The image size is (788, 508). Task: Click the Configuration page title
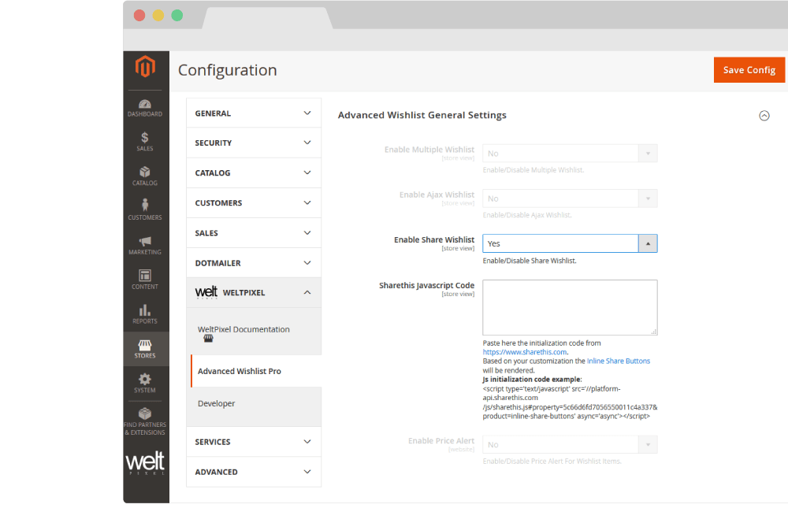pyautogui.click(x=227, y=70)
